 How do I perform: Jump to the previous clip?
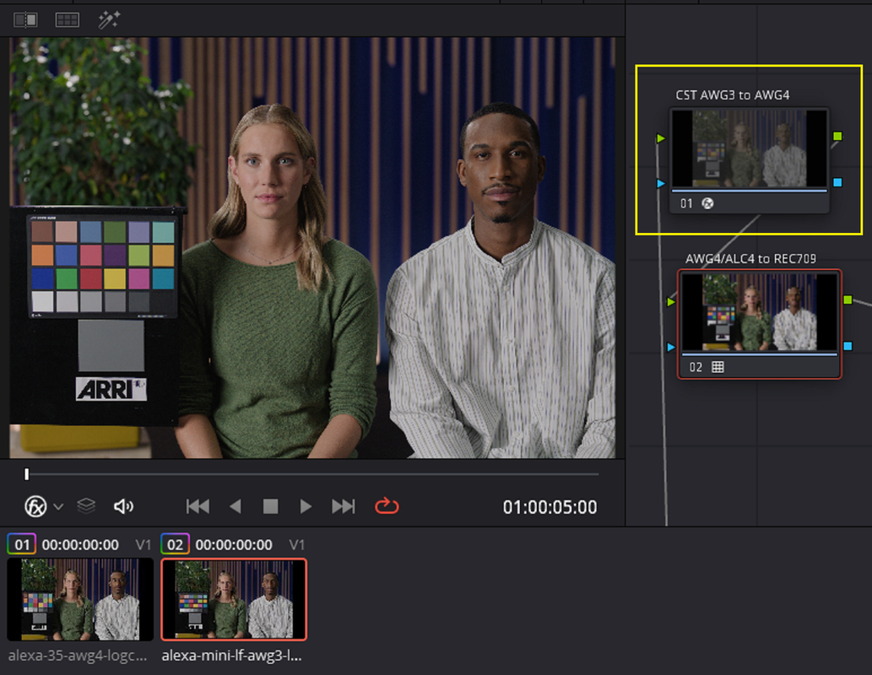[x=198, y=506]
